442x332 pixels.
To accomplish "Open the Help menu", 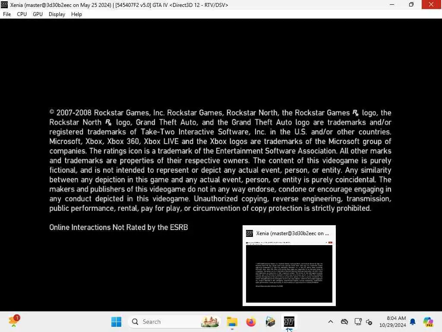I will tap(76, 14).
